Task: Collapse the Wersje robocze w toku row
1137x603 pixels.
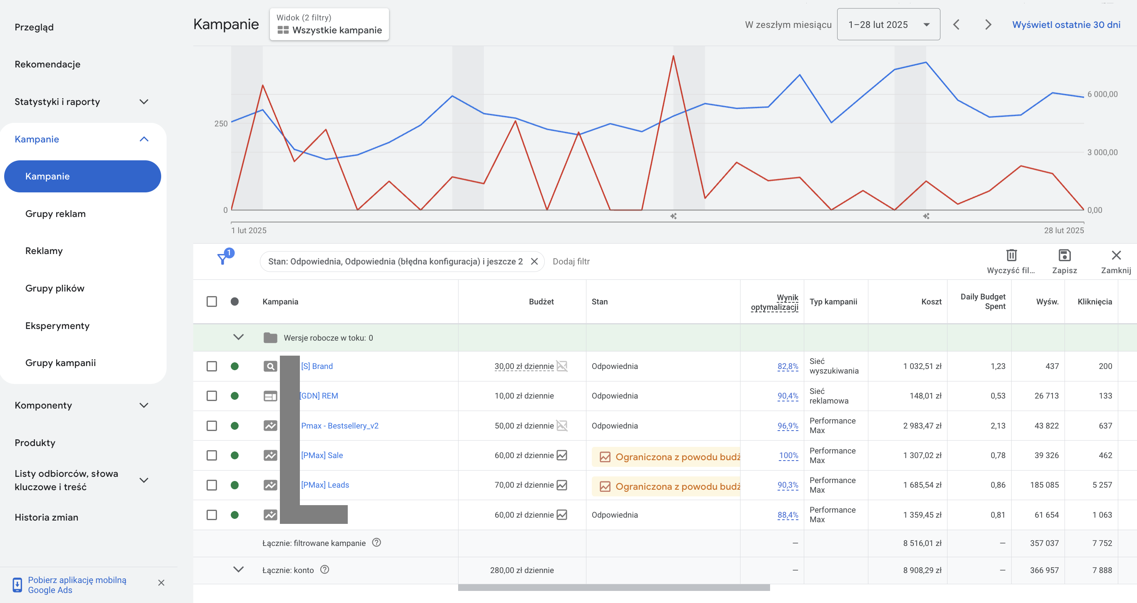Action: [238, 337]
